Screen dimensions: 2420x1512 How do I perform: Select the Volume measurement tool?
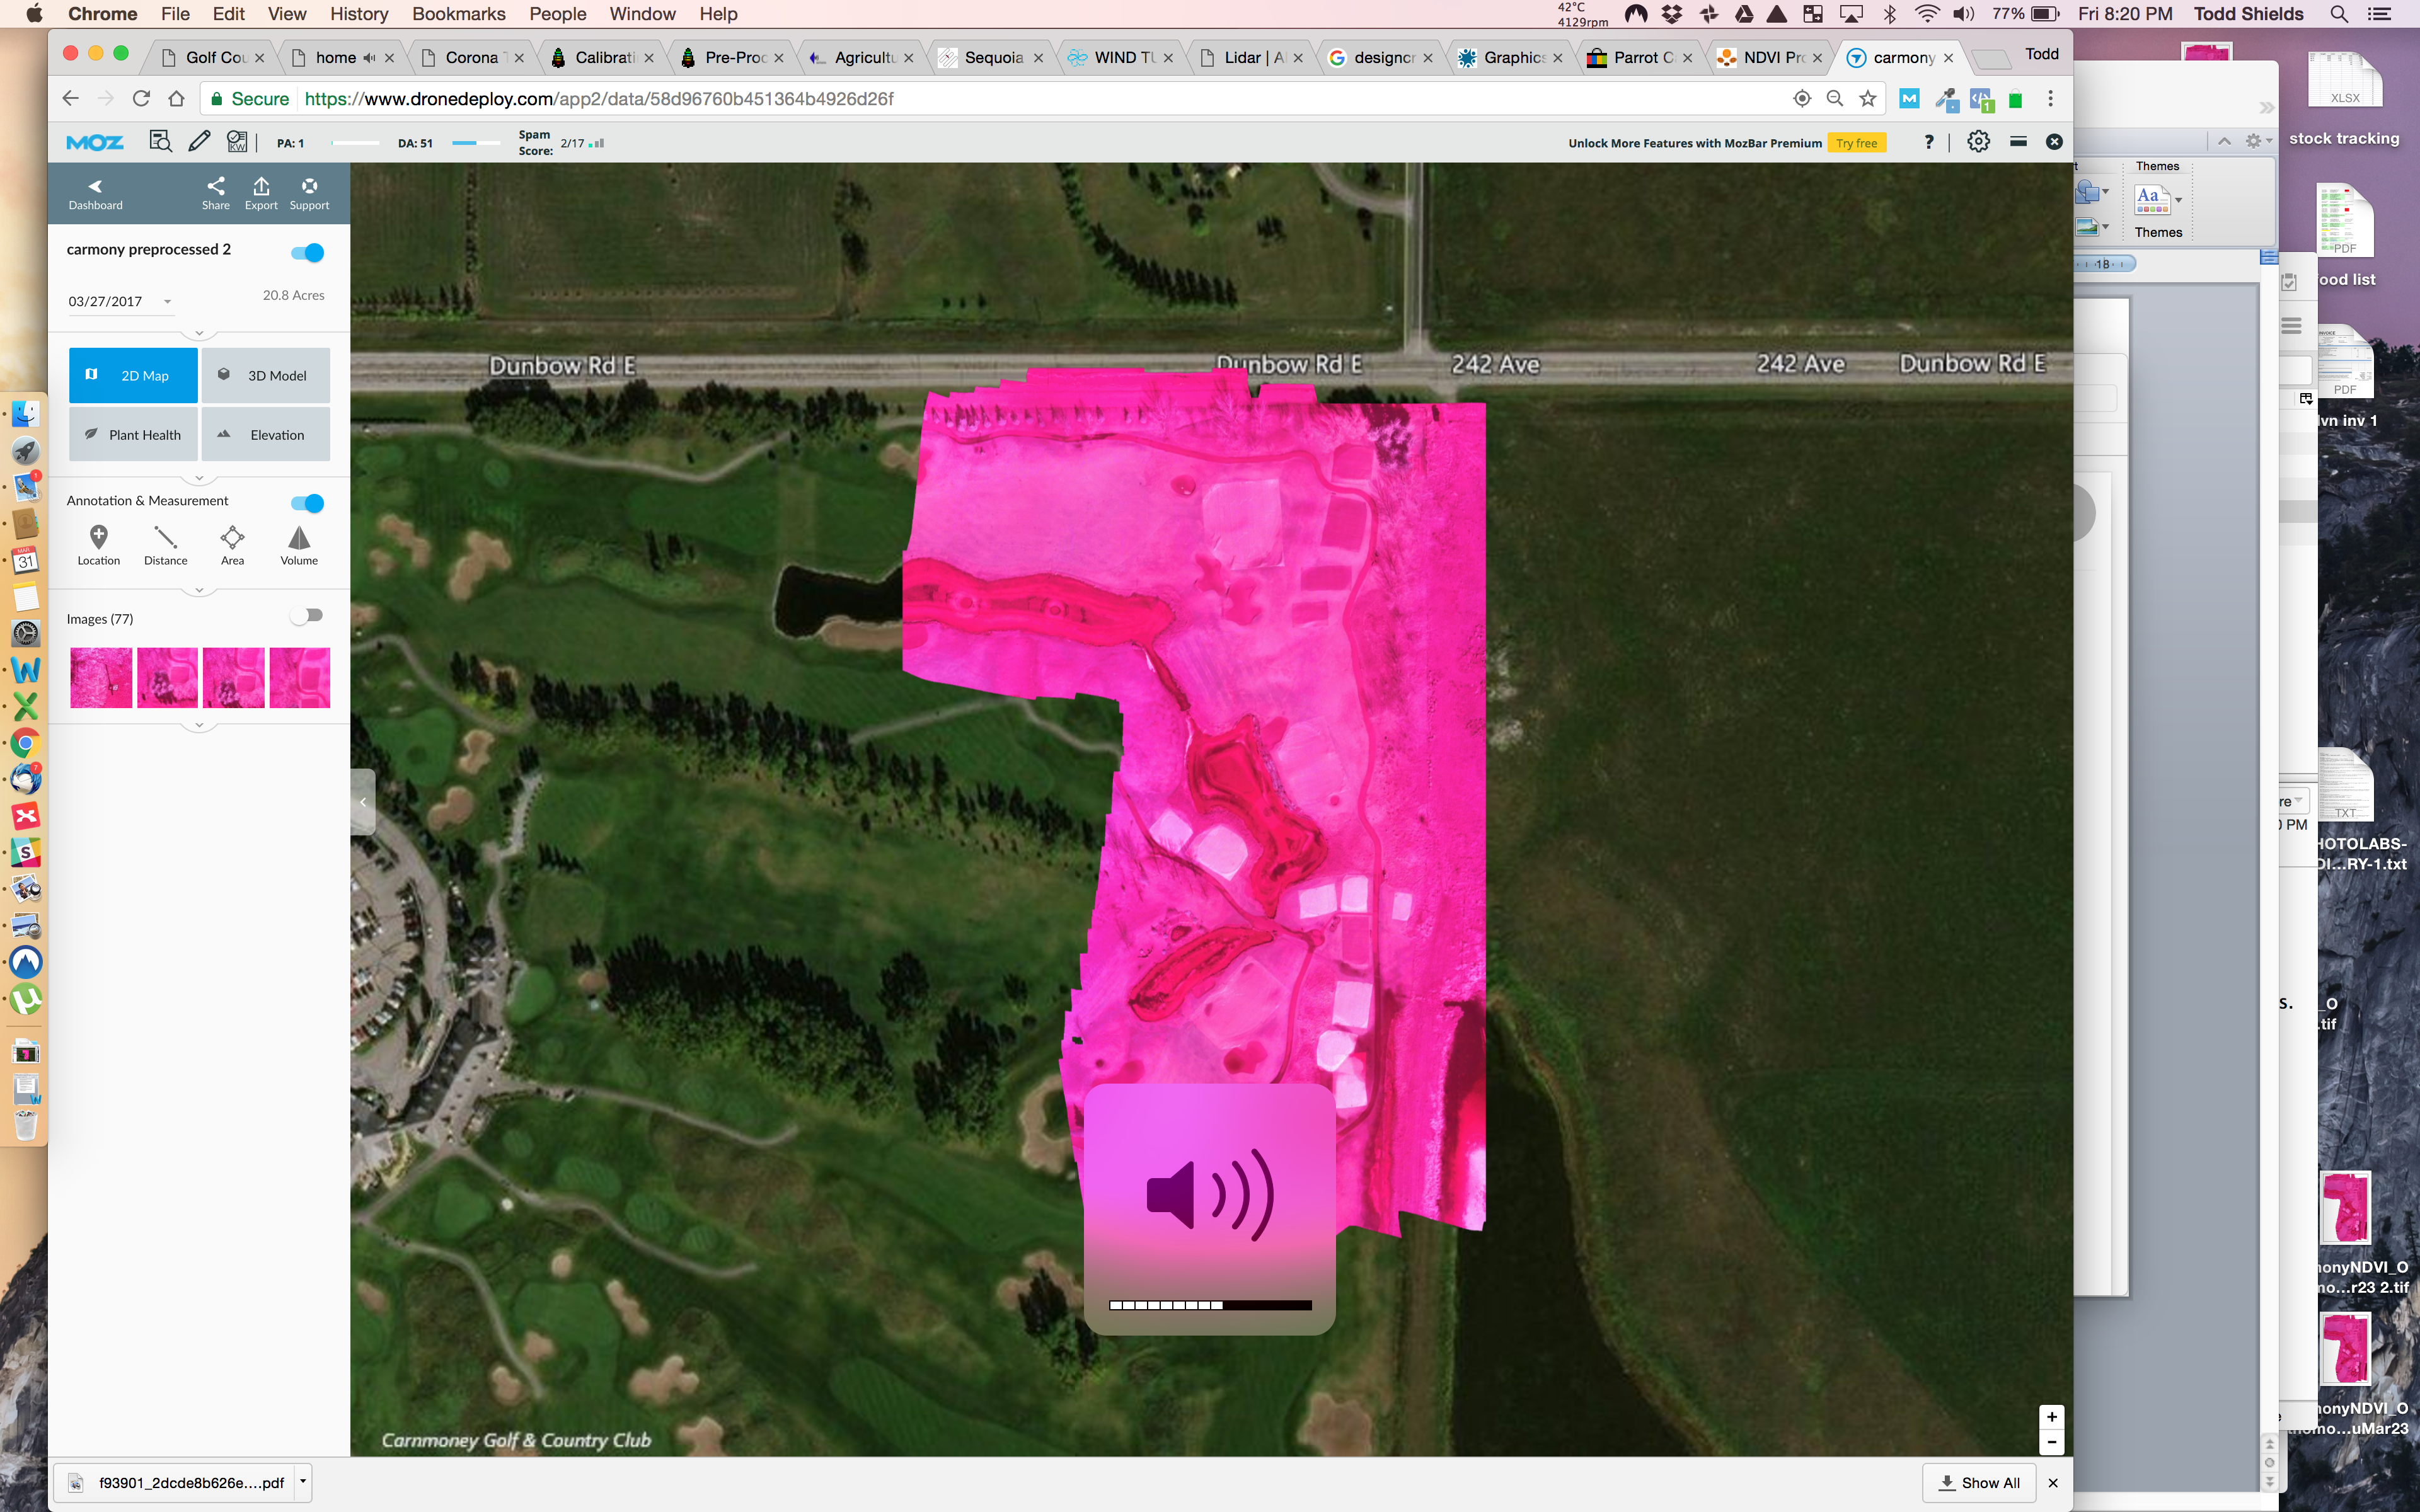pos(299,545)
